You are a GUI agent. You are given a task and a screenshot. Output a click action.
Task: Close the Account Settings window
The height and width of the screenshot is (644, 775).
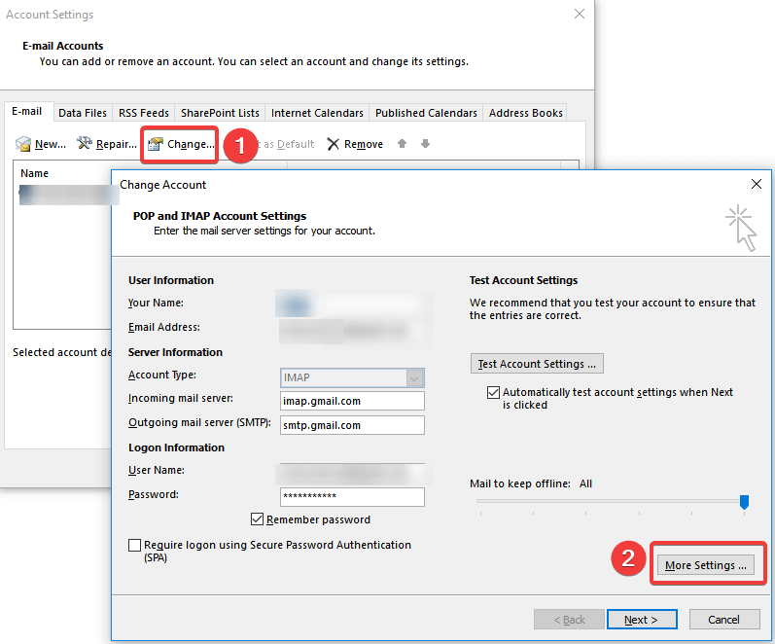point(580,14)
